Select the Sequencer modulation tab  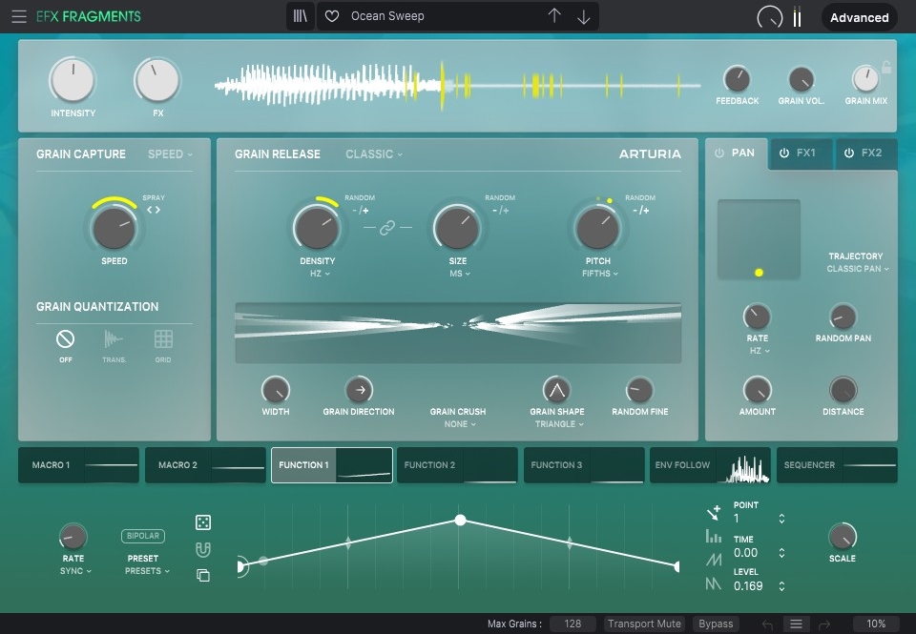[x=837, y=465]
